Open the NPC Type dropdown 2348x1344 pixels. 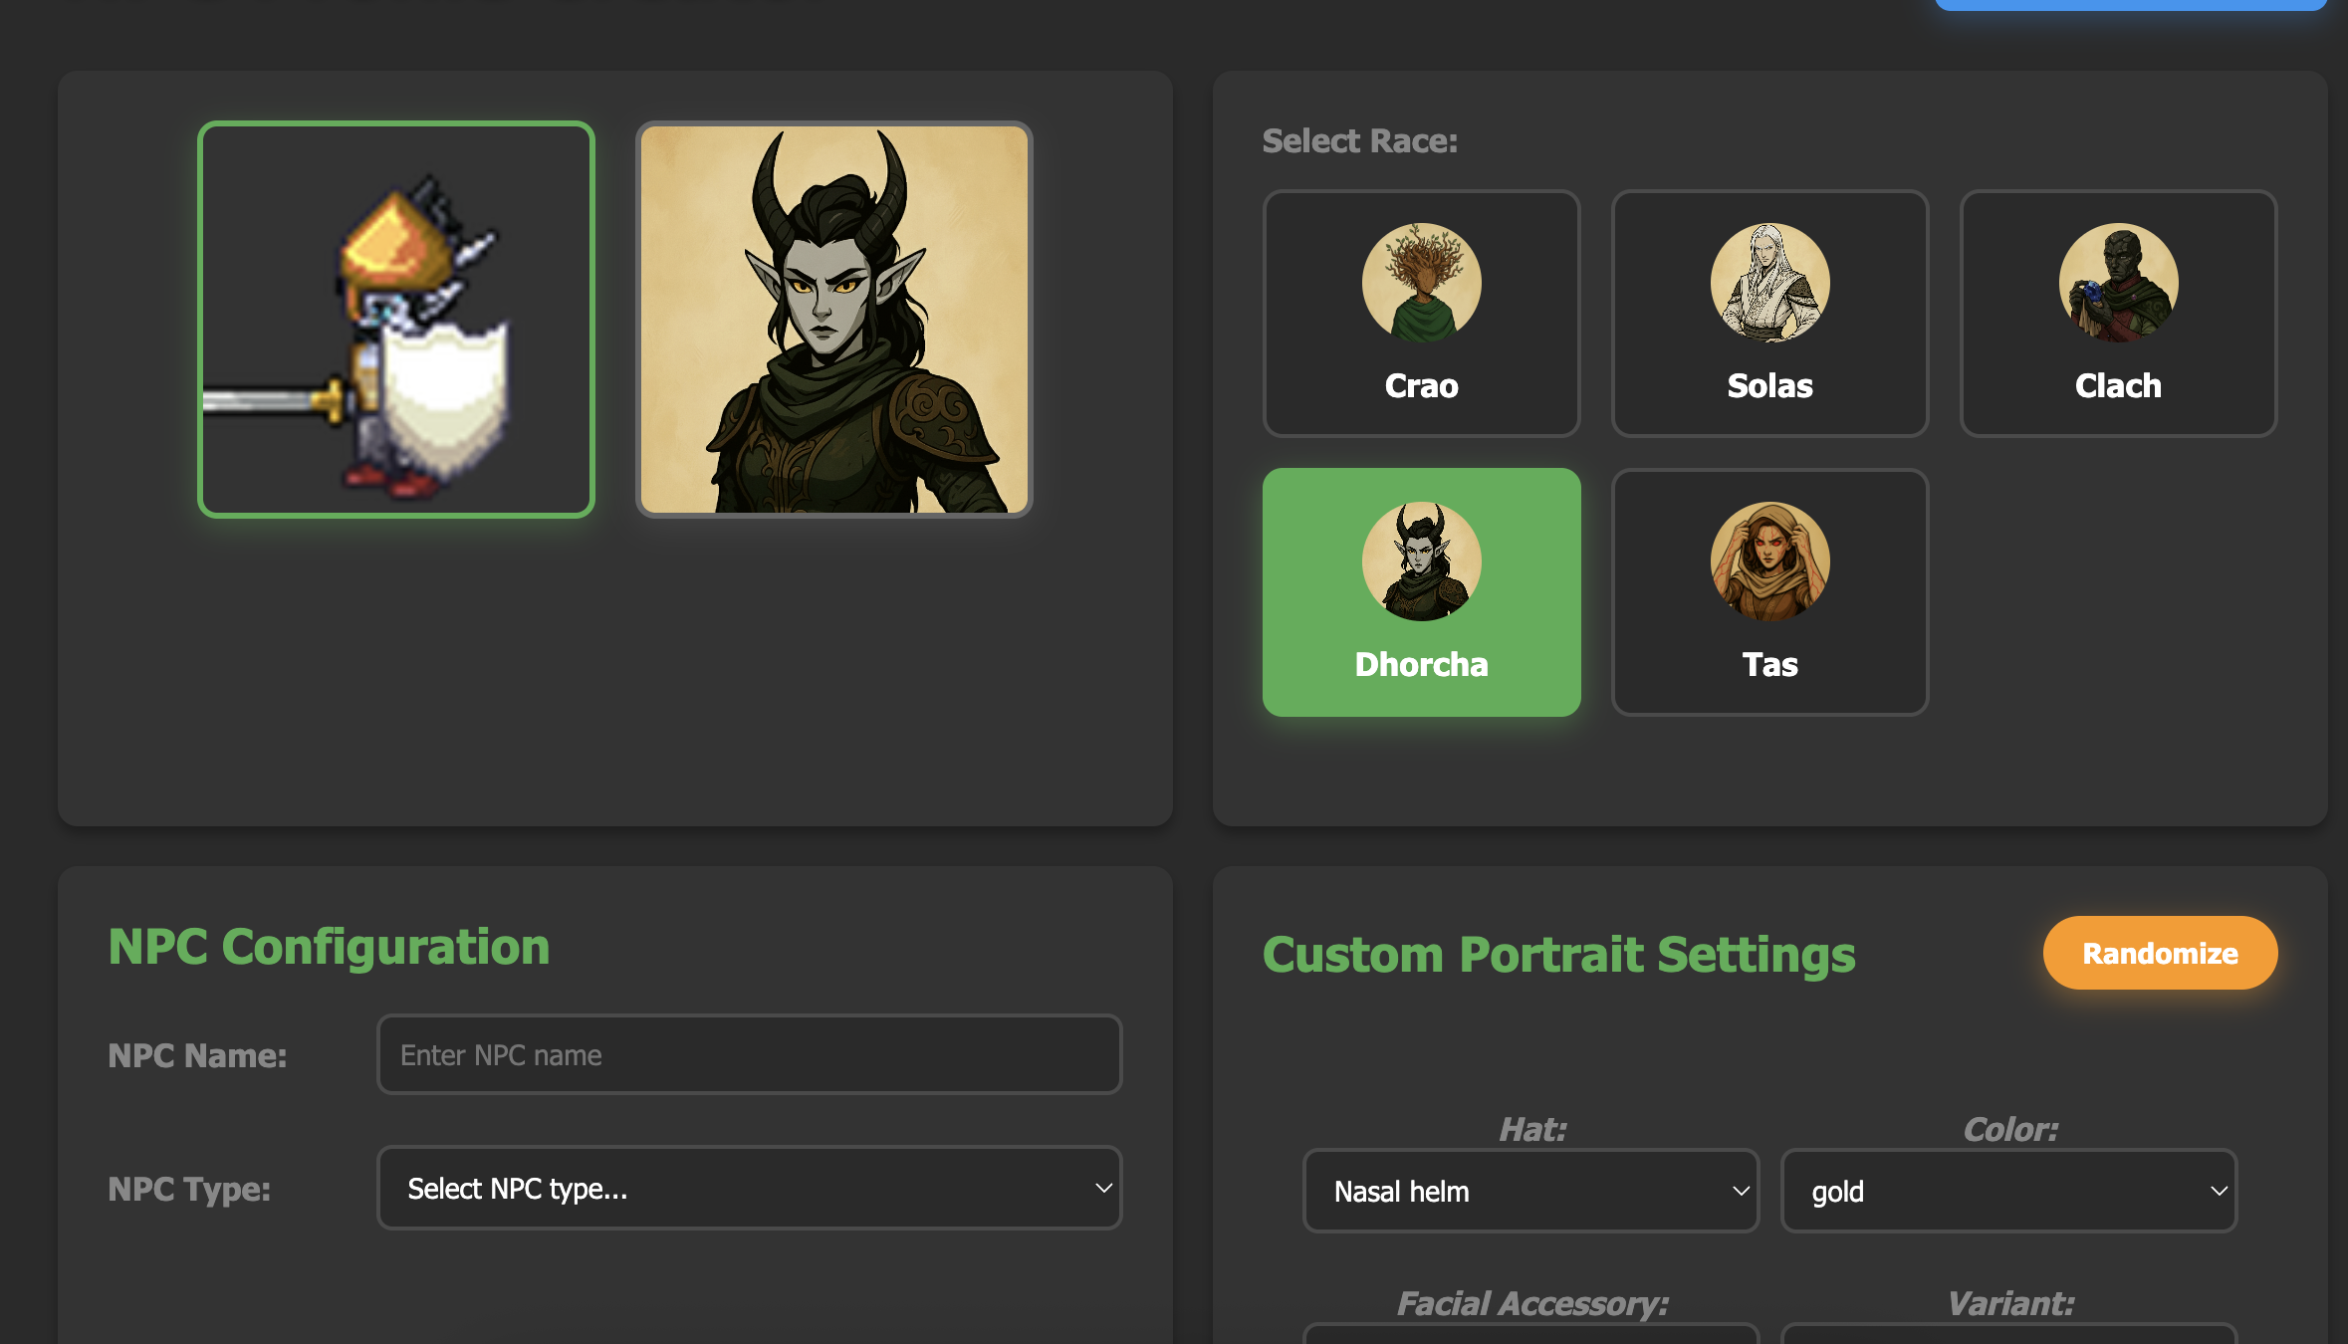(x=749, y=1188)
